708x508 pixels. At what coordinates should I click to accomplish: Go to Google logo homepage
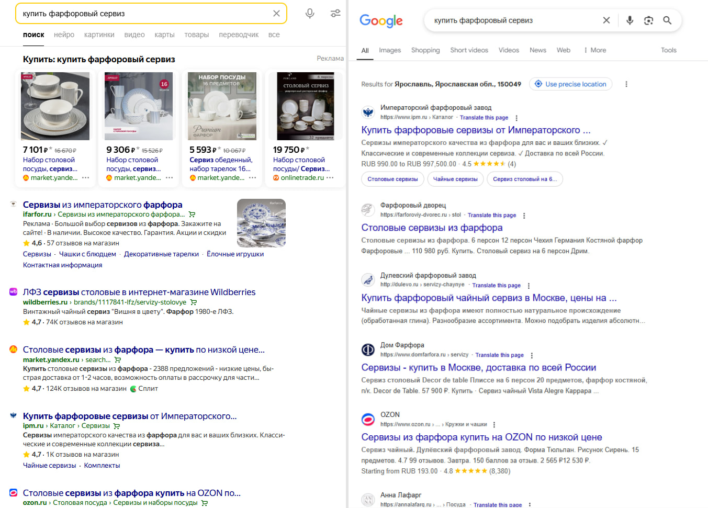point(381,21)
